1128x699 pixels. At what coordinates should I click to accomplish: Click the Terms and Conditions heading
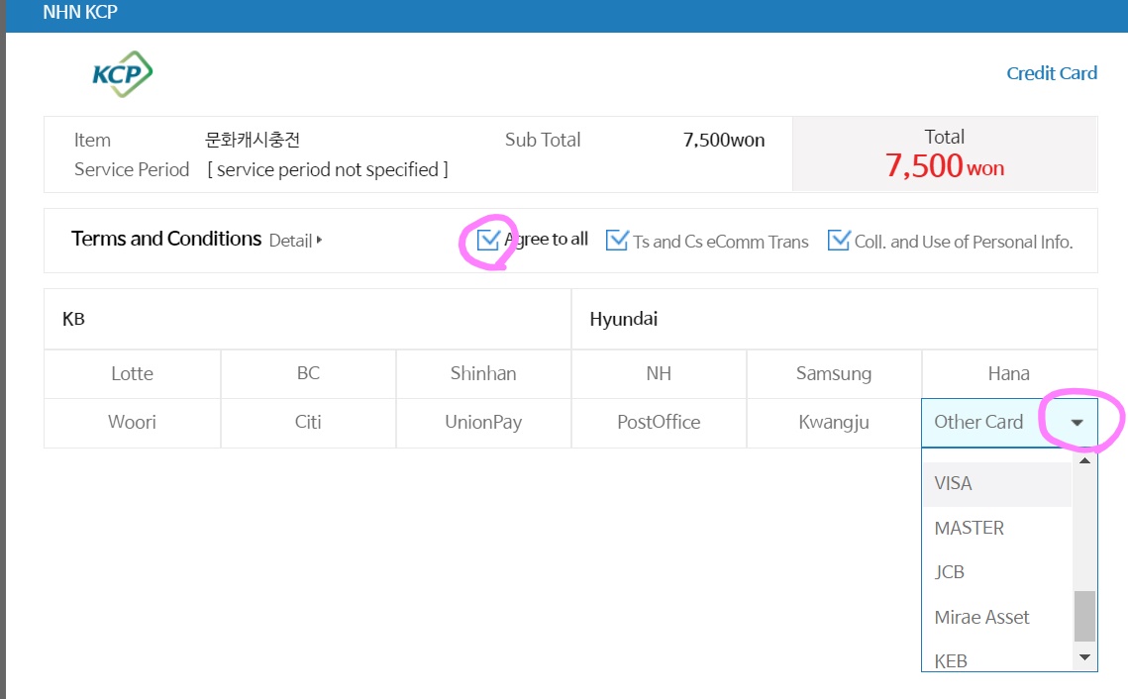(x=166, y=239)
